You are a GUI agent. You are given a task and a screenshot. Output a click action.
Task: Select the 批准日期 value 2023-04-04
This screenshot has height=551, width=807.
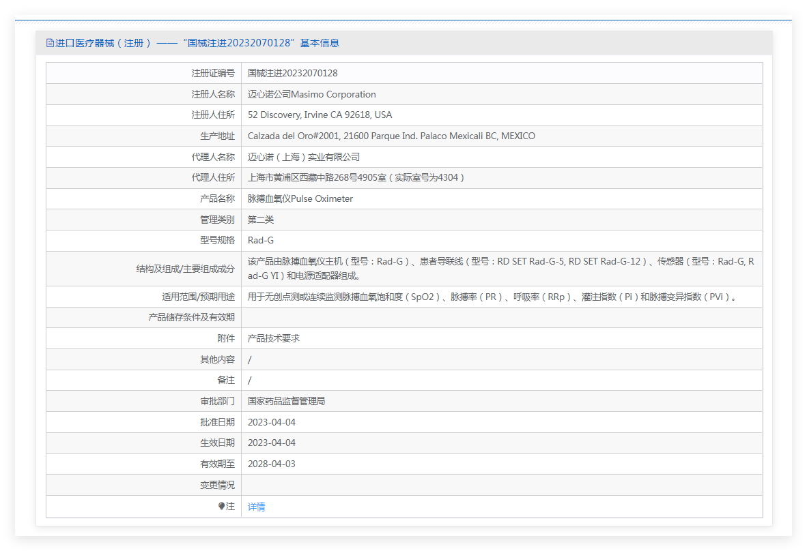(x=271, y=422)
